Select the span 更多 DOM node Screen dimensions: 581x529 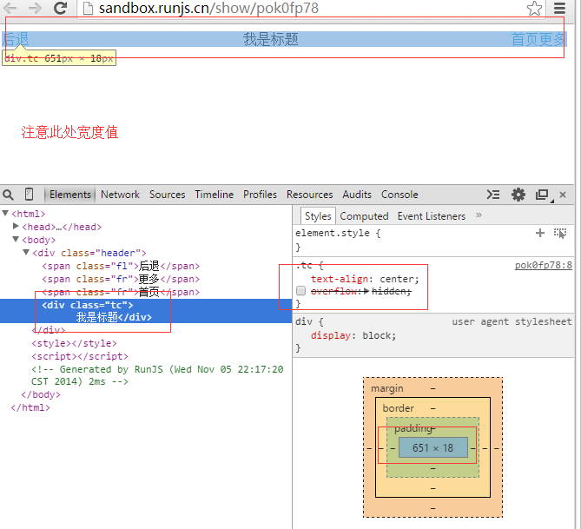pyautogui.click(x=121, y=279)
